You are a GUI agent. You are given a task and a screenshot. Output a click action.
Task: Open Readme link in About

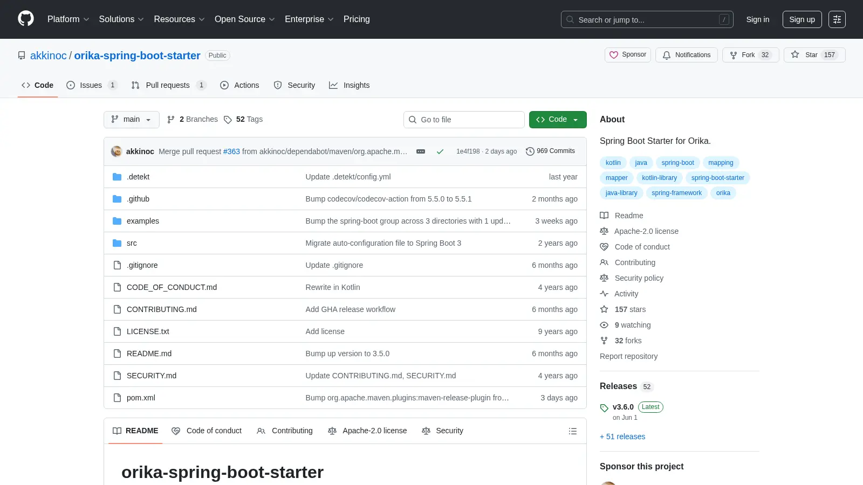[x=622, y=216]
